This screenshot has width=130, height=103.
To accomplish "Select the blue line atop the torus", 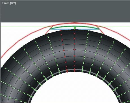I will pos(74,29).
